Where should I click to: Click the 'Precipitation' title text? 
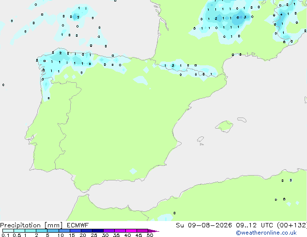pyautogui.click(x=20, y=225)
